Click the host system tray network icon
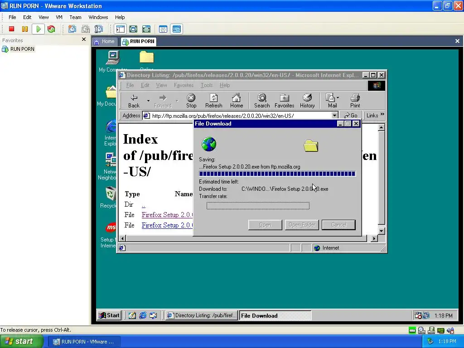 430,342
